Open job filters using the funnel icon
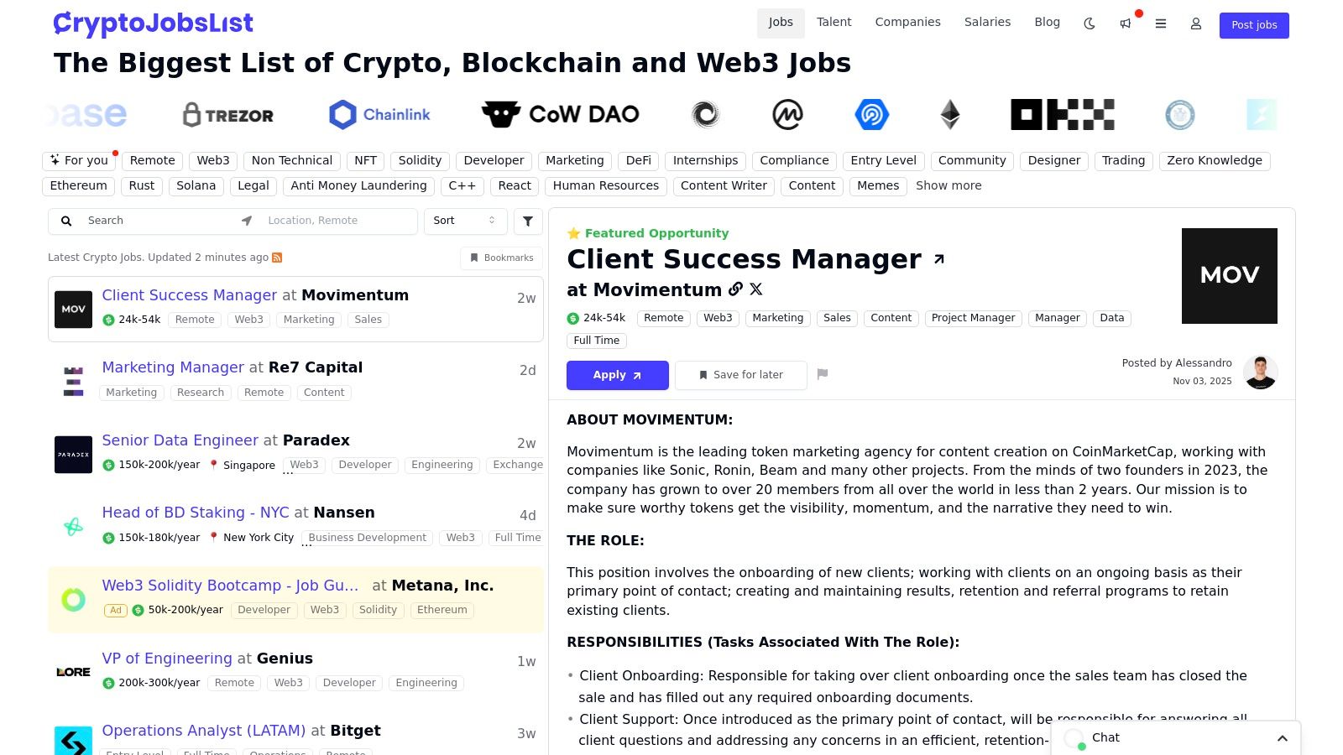 tap(528, 221)
